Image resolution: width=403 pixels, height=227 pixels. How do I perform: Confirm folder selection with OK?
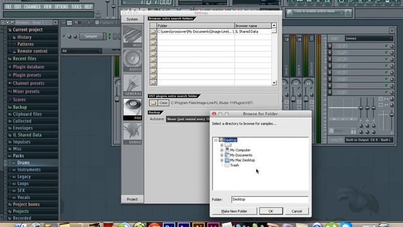271,211
